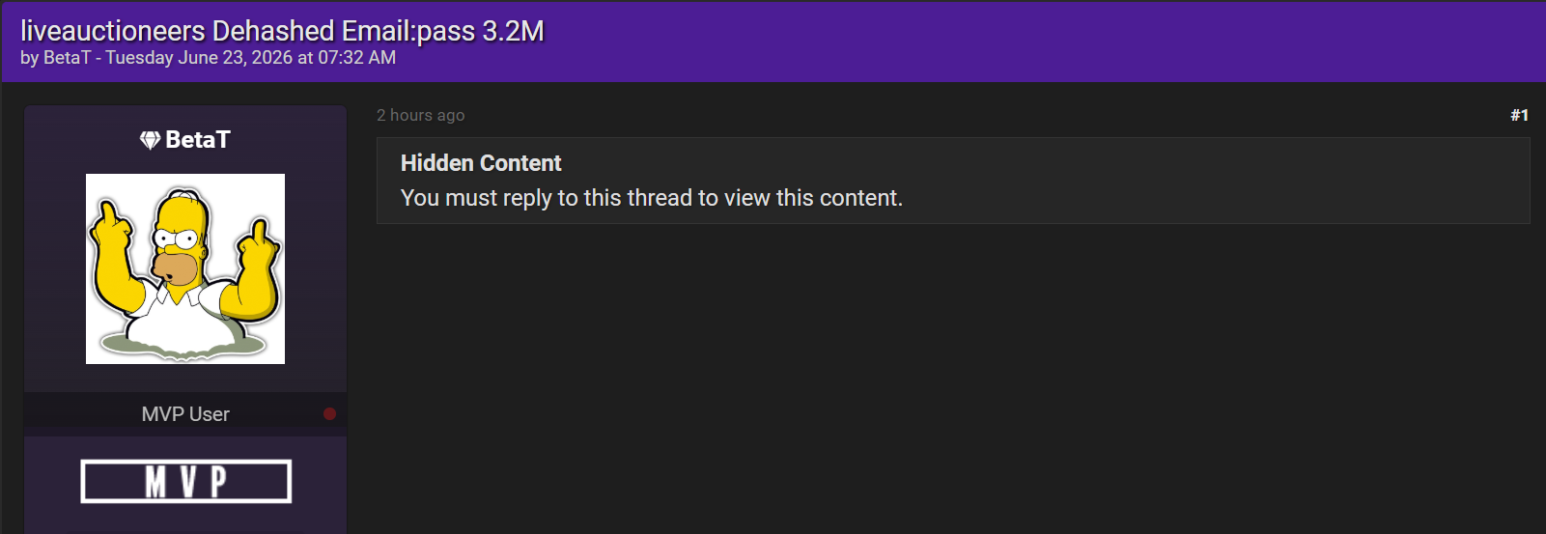The width and height of the screenshot is (1546, 534).
Task: Open BetaT's profile from sidebar username
Action: tap(198, 140)
